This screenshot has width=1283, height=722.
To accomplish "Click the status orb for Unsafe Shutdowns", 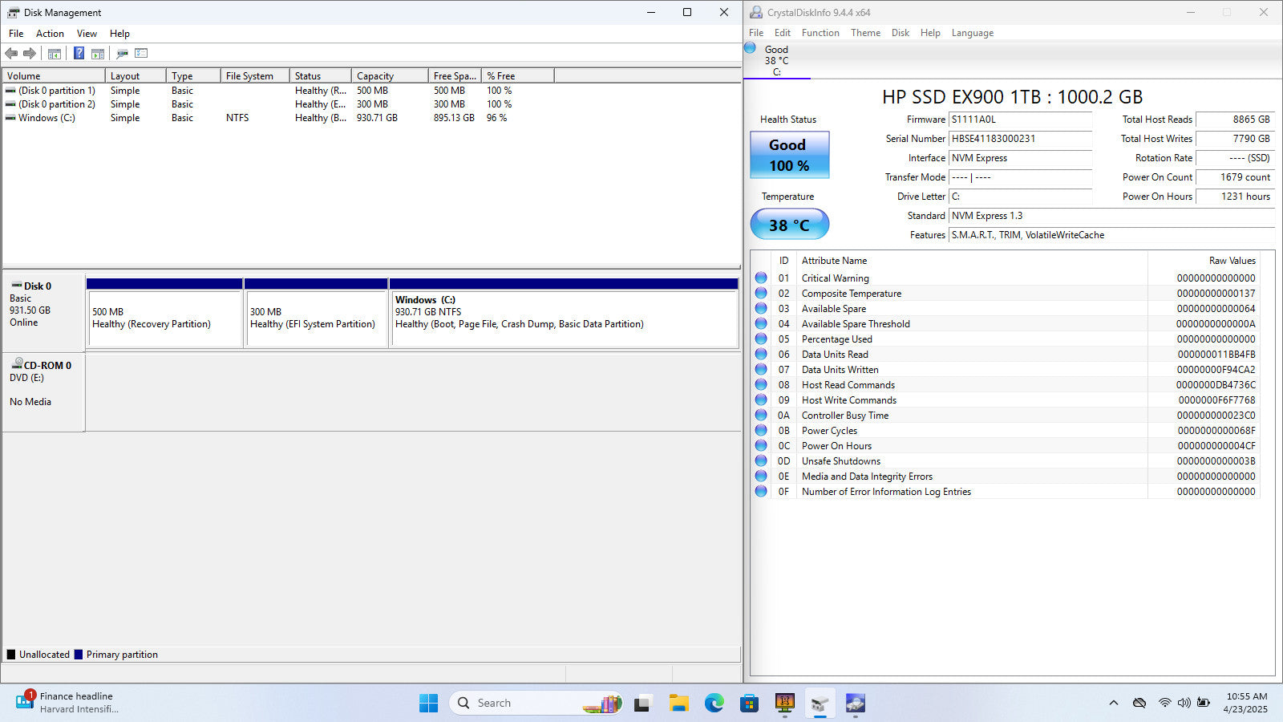I will pyautogui.click(x=761, y=460).
